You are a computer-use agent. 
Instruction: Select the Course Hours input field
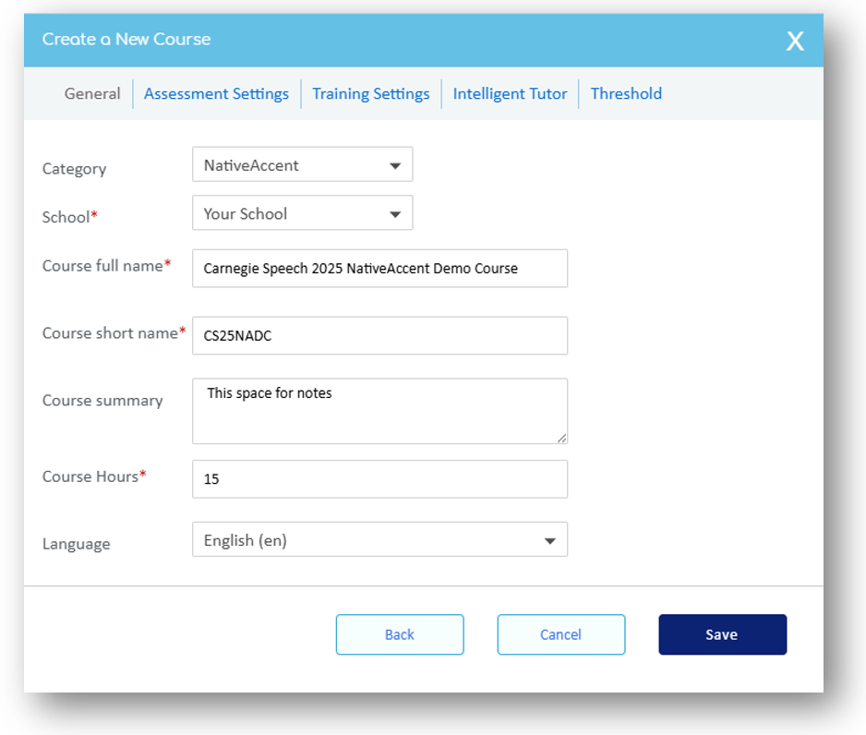[x=379, y=479]
